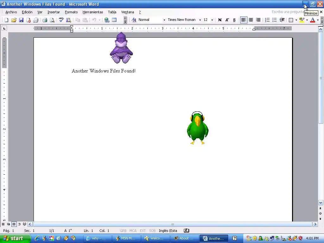Expand the border style dropdown arrow
The height and width of the screenshot is (243, 324).
coord(296,20)
